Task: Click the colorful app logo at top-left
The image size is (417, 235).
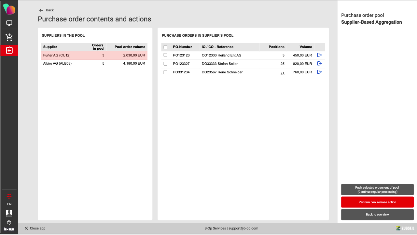Action: 9,9
